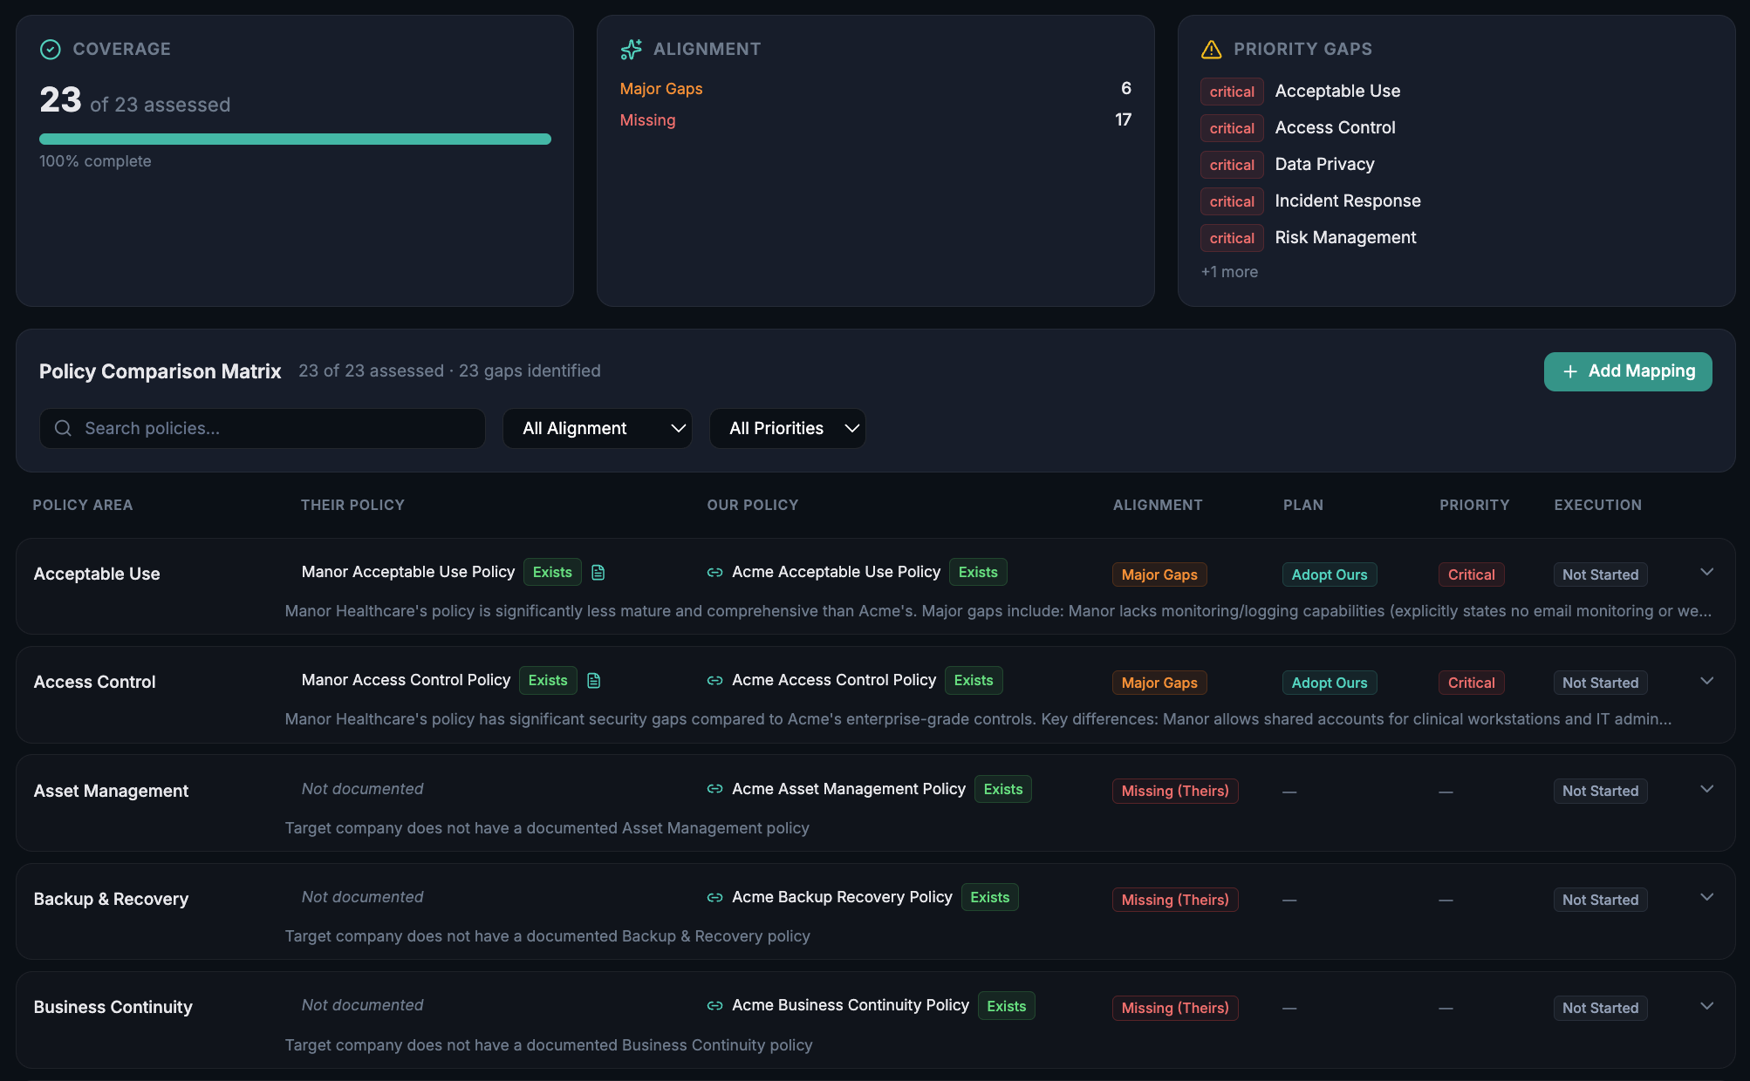The image size is (1750, 1081).
Task: Click link icon beside Acme Backup Recovery Policy
Action: point(714,898)
